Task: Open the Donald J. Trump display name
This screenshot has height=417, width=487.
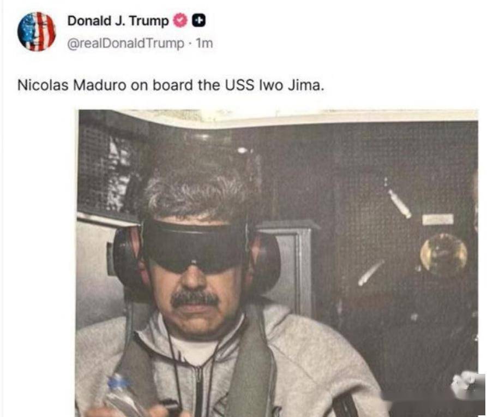Action: click(118, 21)
